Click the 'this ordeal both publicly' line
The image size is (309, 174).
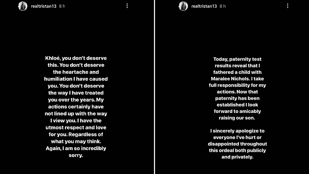tap(237, 150)
